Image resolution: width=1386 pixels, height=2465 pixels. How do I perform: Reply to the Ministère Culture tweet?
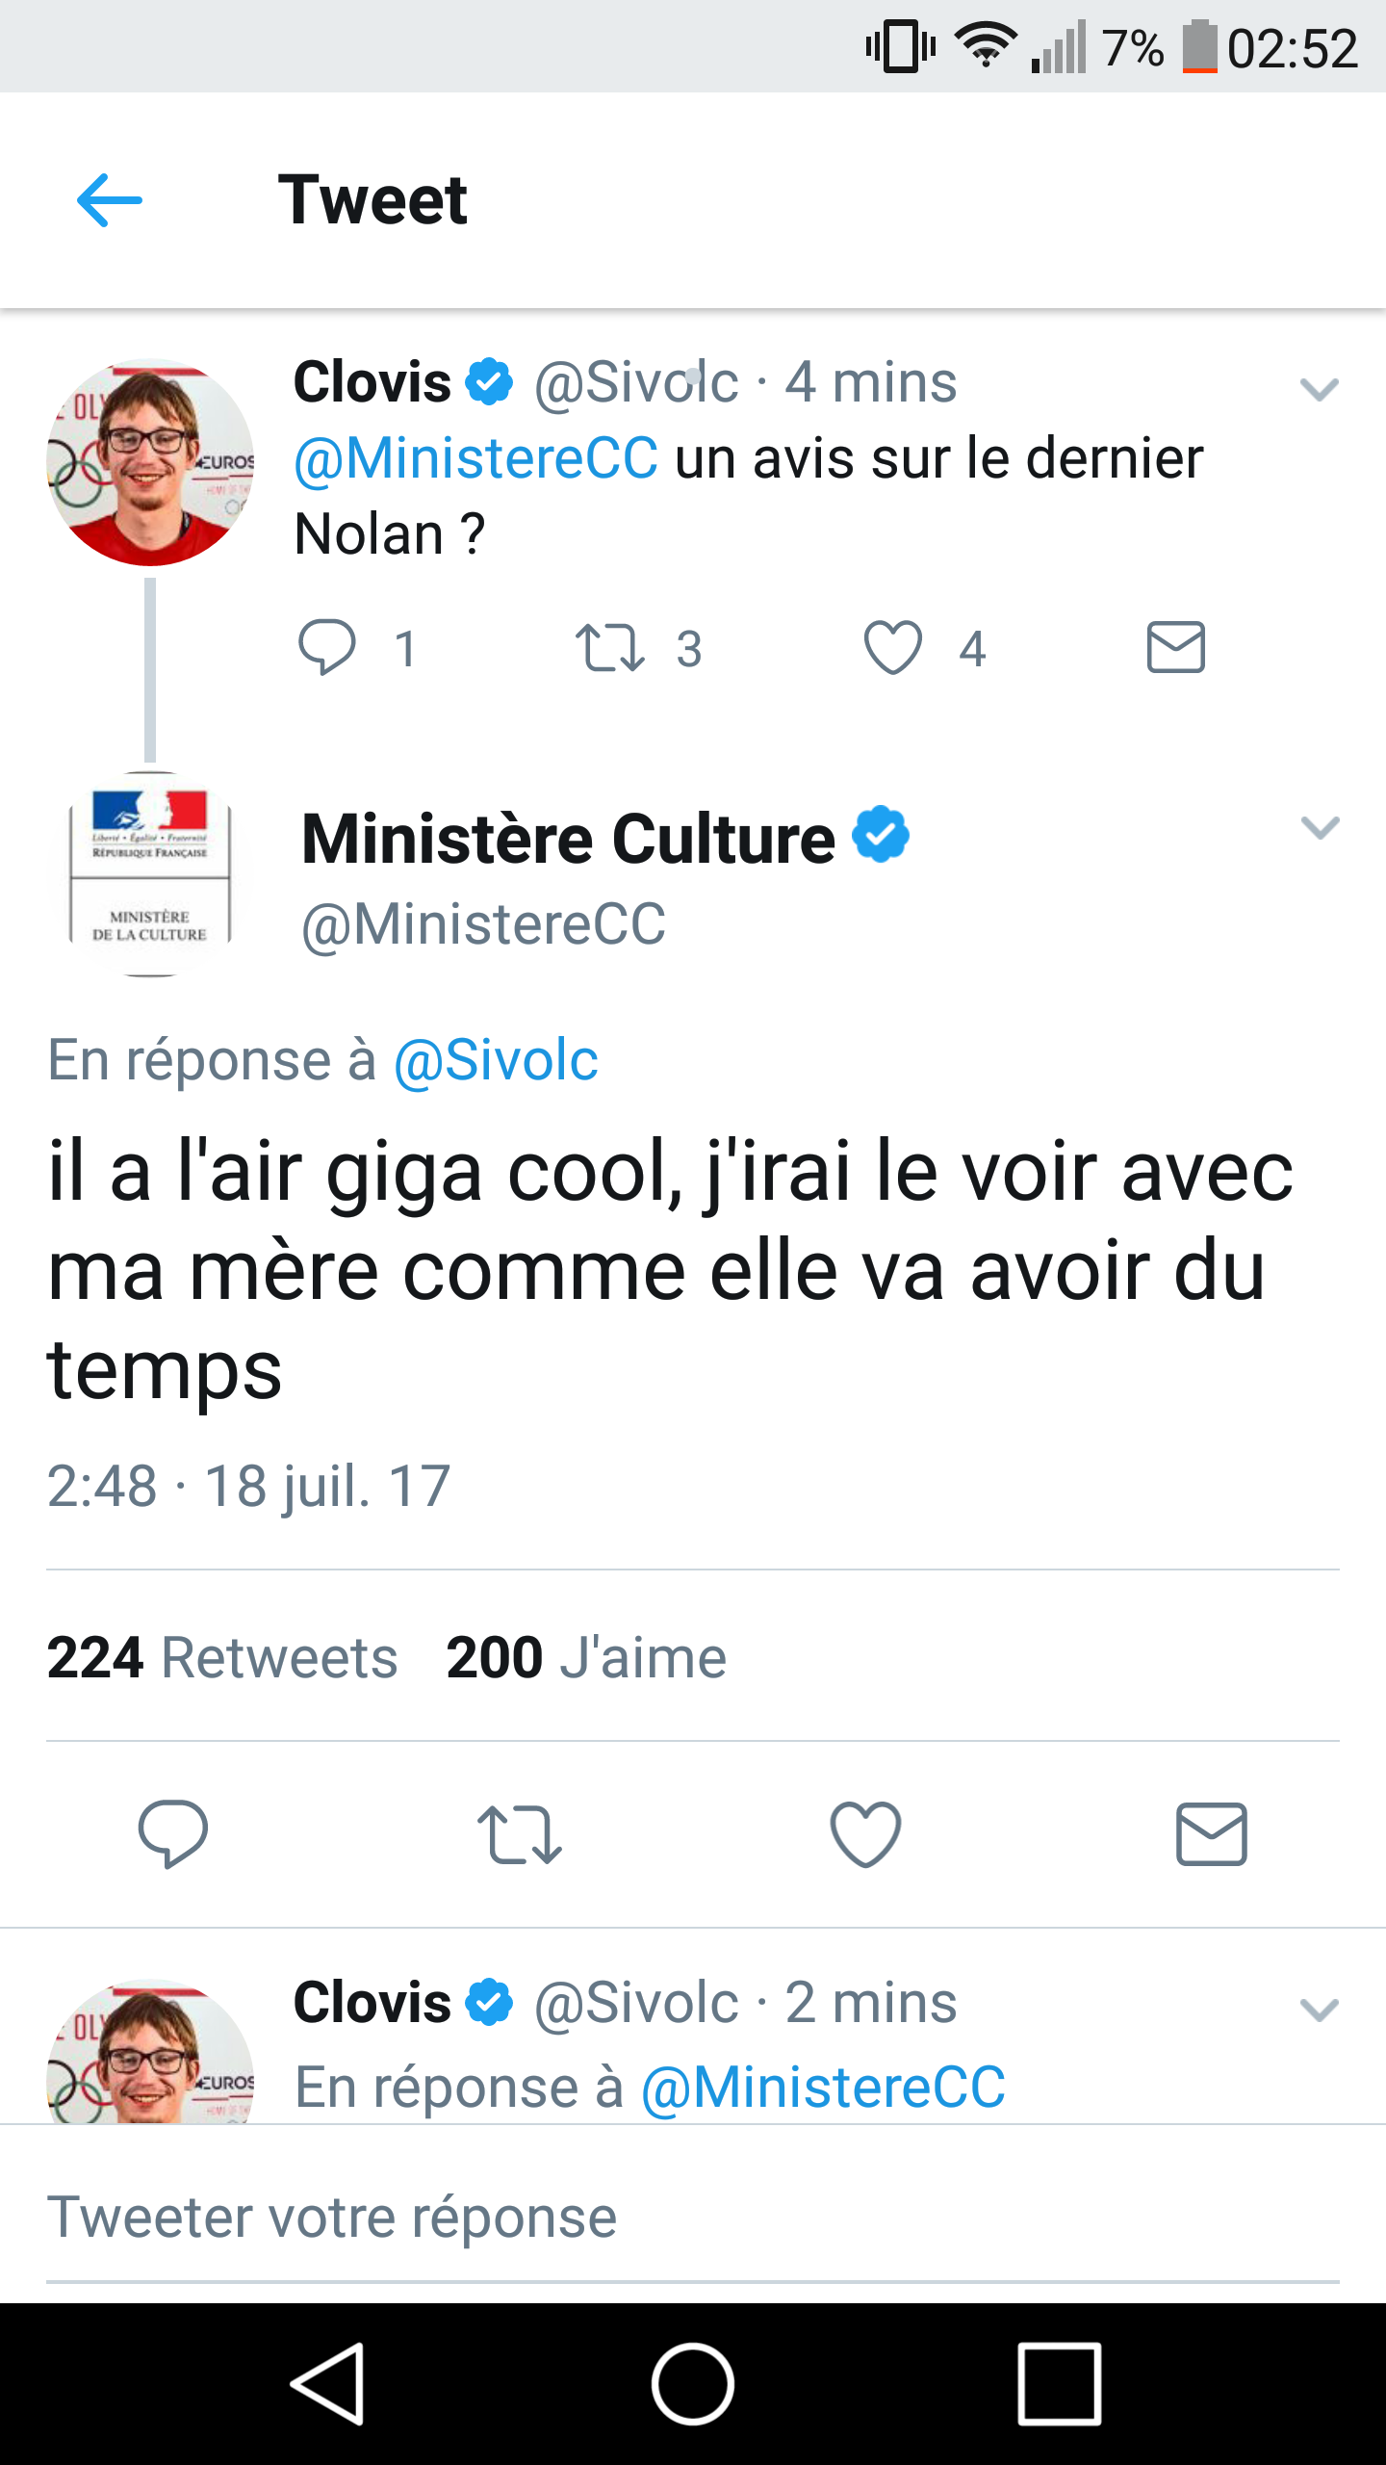pos(173,1833)
